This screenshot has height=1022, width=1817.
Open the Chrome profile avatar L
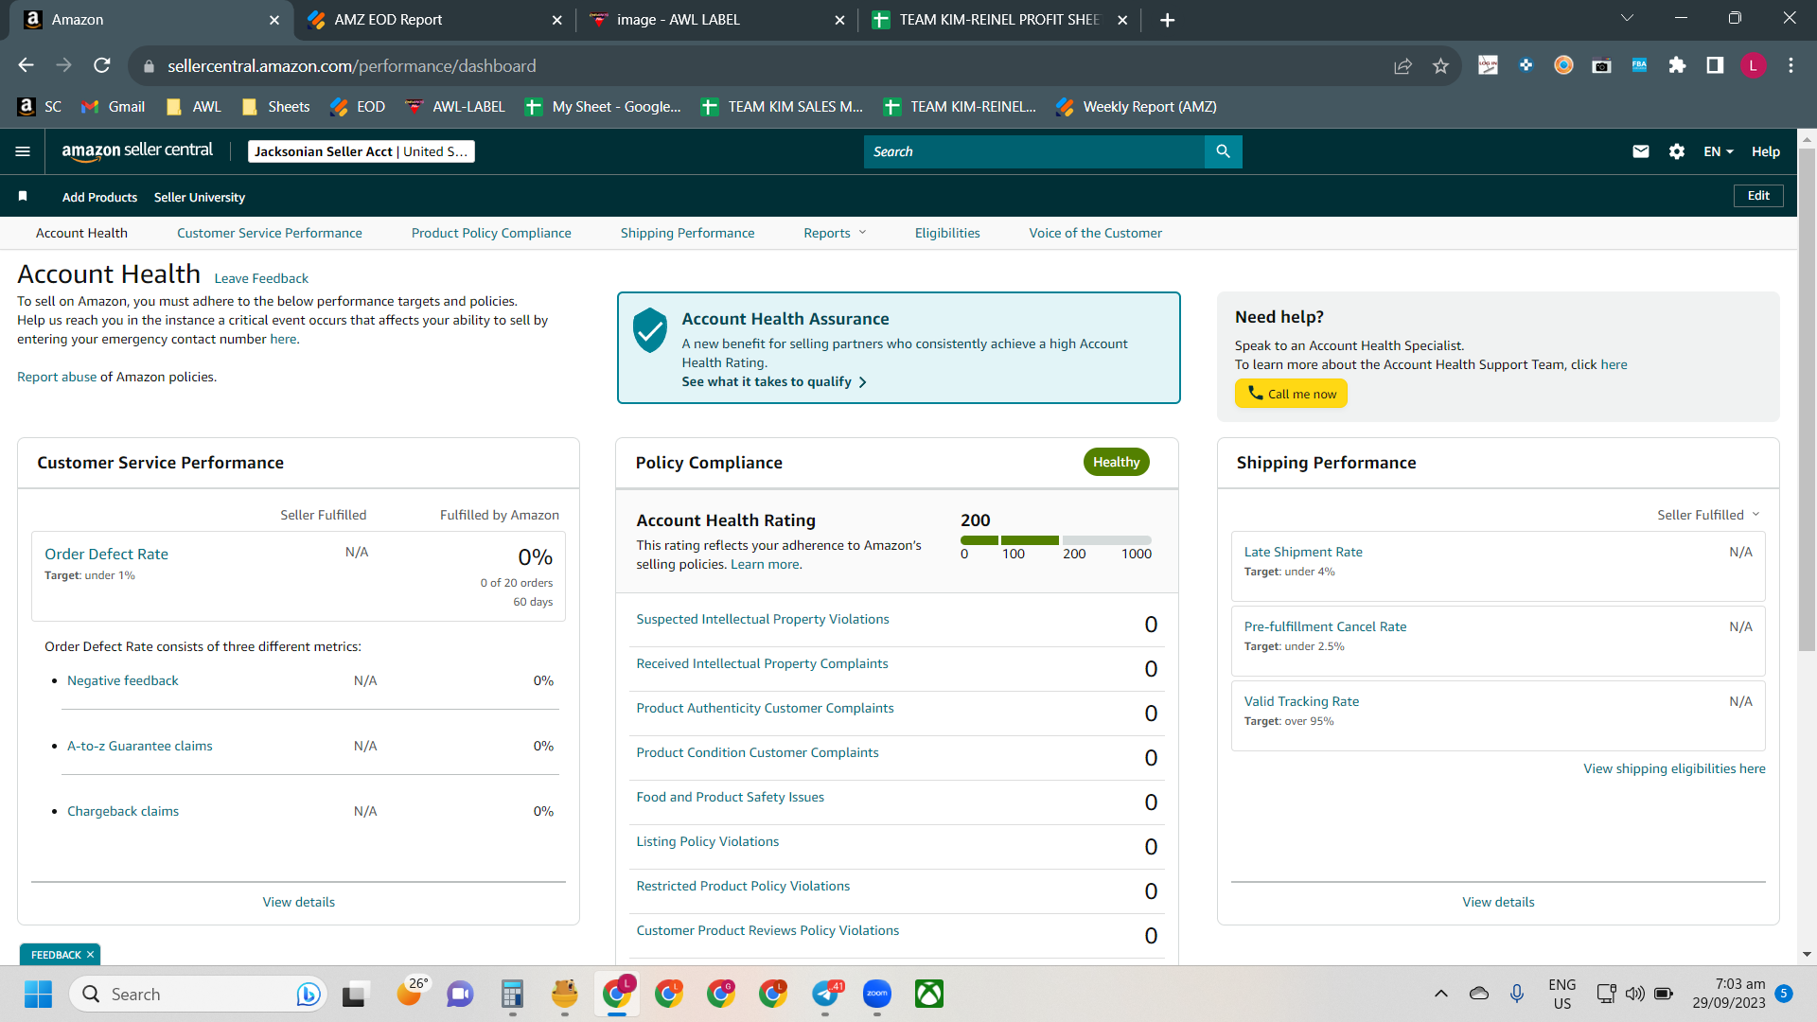click(x=1753, y=65)
